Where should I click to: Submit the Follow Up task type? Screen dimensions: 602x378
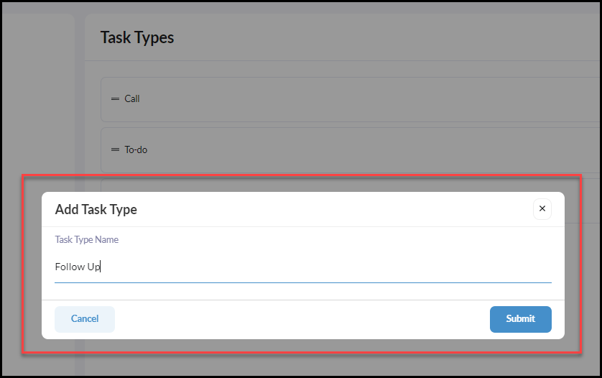click(x=520, y=319)
